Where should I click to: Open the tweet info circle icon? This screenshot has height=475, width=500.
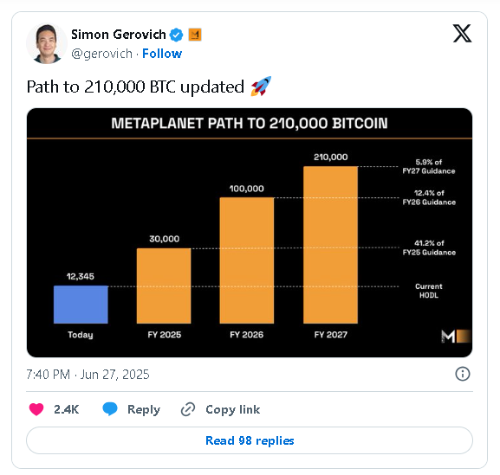pos(463,374)
